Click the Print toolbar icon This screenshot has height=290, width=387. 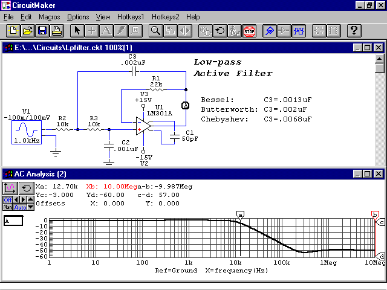click(56, 30)
